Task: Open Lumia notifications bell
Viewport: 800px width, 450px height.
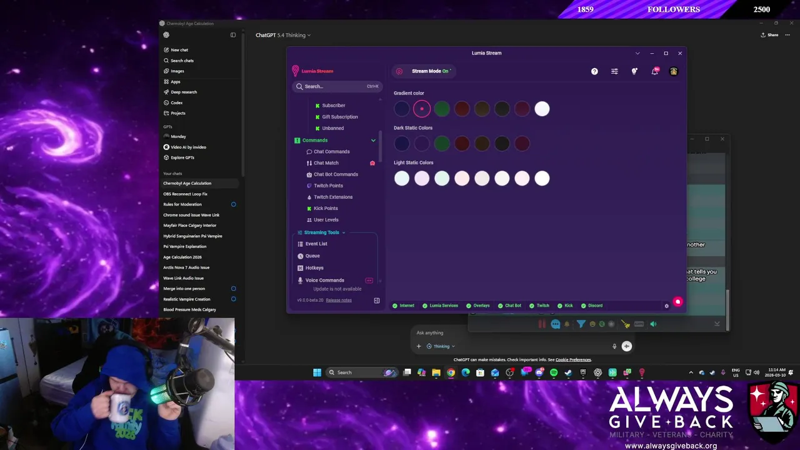Action: (654, 71)
